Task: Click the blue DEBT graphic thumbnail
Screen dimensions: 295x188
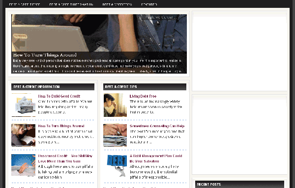Action: pos(117,165)
